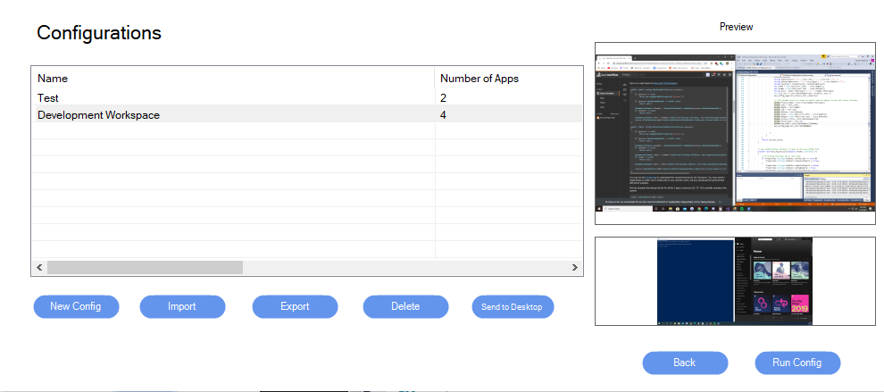This screenshot has width=884, height=392.
Task: Click the left scroll arrow of the list
Action: tap(39, 268)
